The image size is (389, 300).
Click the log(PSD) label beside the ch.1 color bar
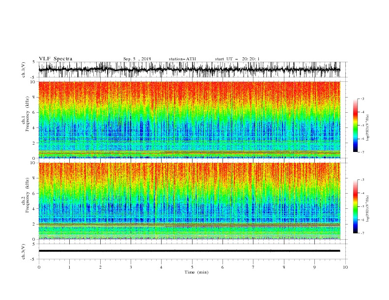[x=368, y=128]
